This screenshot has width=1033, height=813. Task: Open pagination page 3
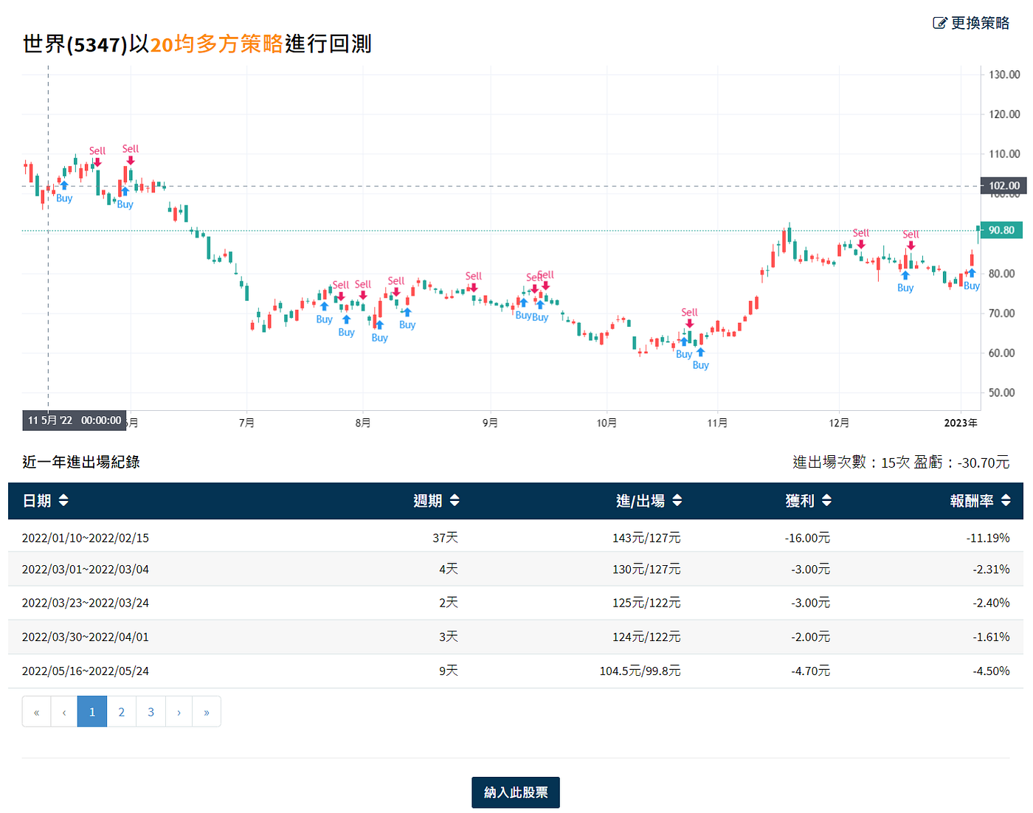click(x=151, y=712)
